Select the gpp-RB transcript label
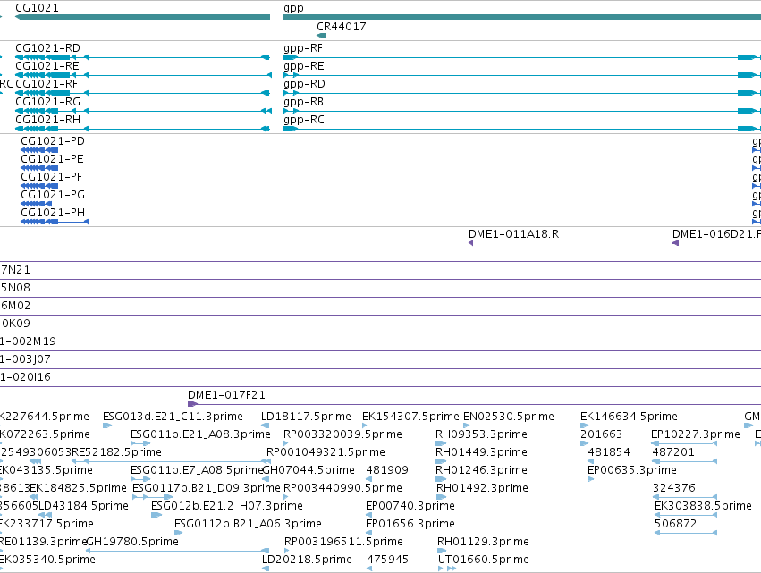 (303, 102)
